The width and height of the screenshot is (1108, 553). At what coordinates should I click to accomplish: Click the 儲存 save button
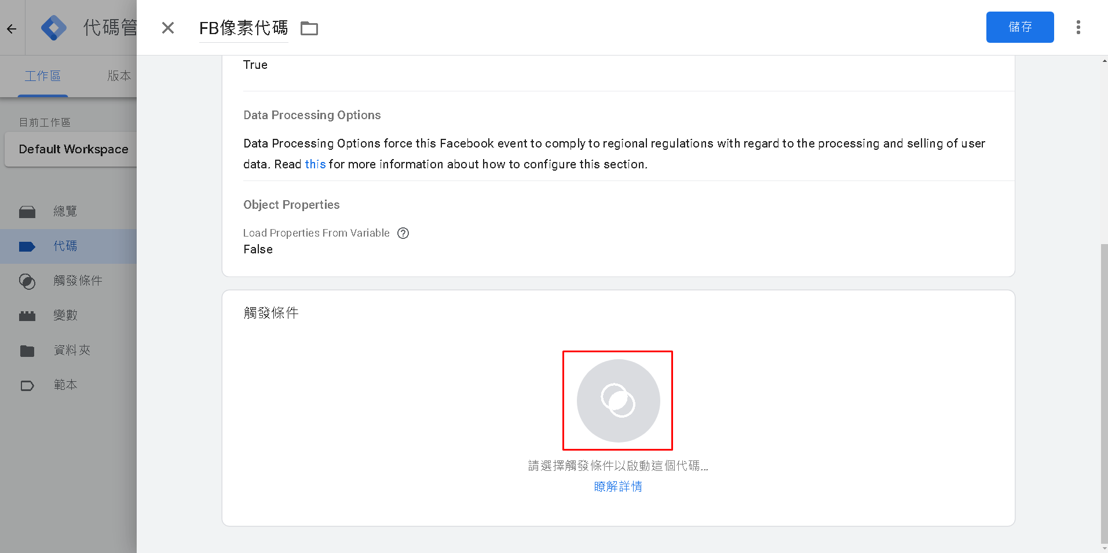pyautogui.click(x=1020, y=27)
